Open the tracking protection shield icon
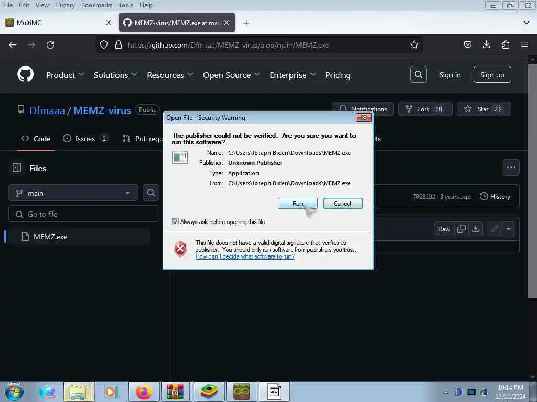 [104, 45]
